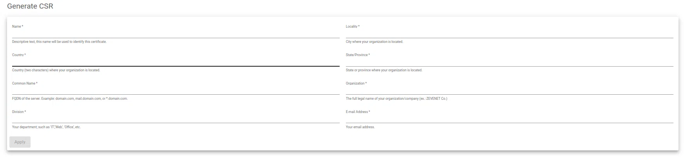The height and width of the screenshot is (159, 684).
Task: Click the Country field label
Action: pos(19,55)
